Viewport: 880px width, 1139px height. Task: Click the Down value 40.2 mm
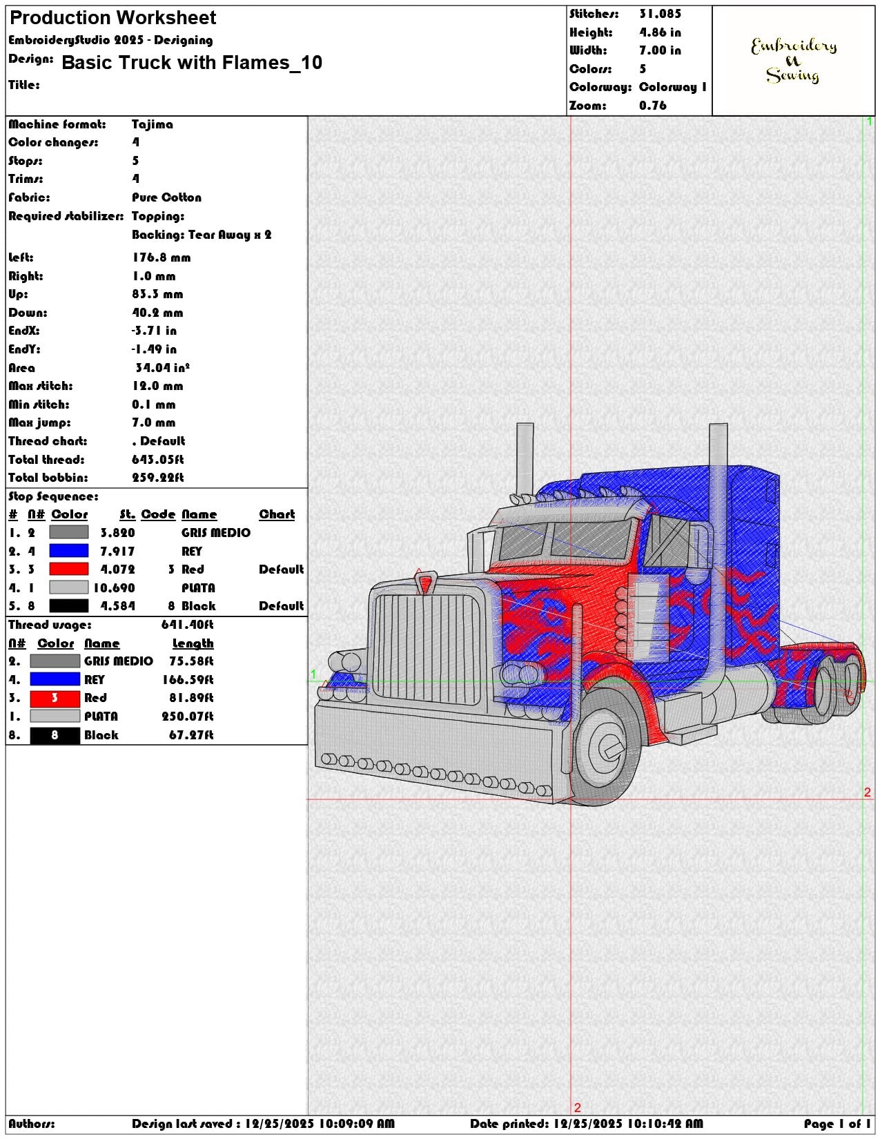tap(157, 313)
